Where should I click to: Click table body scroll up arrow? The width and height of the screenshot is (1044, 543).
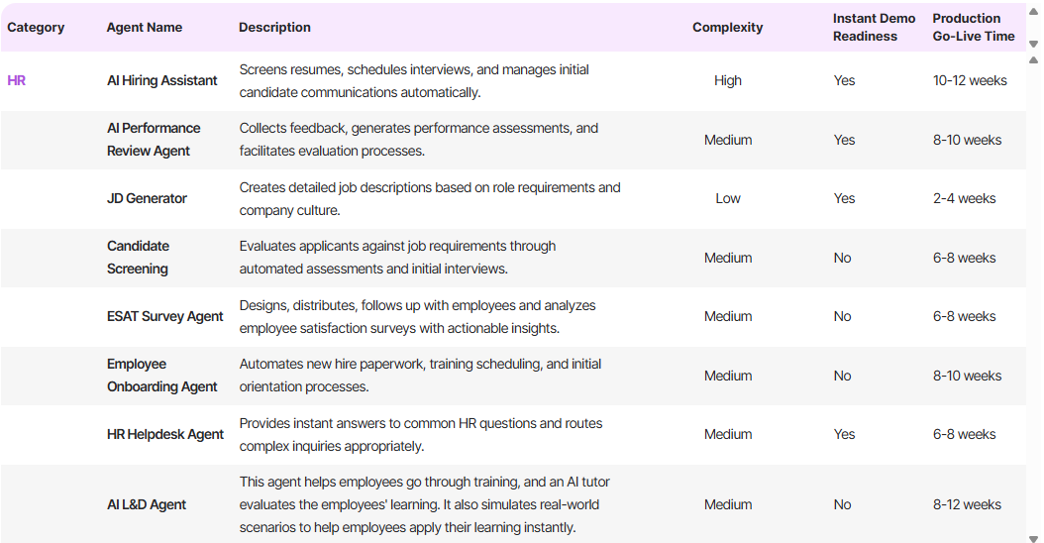coord(1033,60)
